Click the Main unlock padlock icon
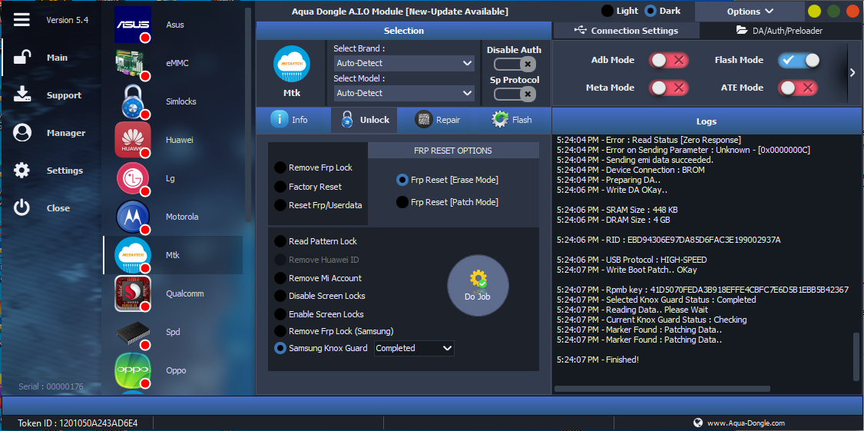864x431 pixels. (x=22, y=58)
